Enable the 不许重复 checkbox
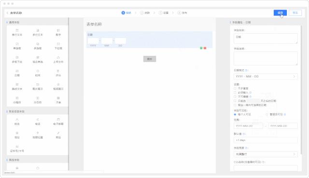The height and width of the screenshot is (178, 309). 235,89
